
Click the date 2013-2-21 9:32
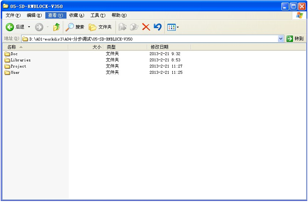(x=165, y=54)
